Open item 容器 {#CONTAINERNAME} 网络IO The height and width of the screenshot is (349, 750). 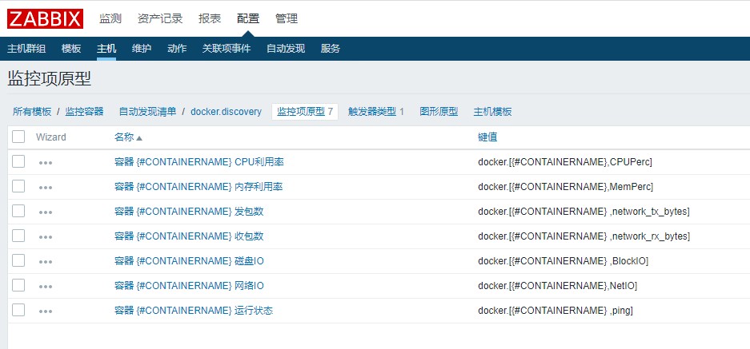coord(189,286)
